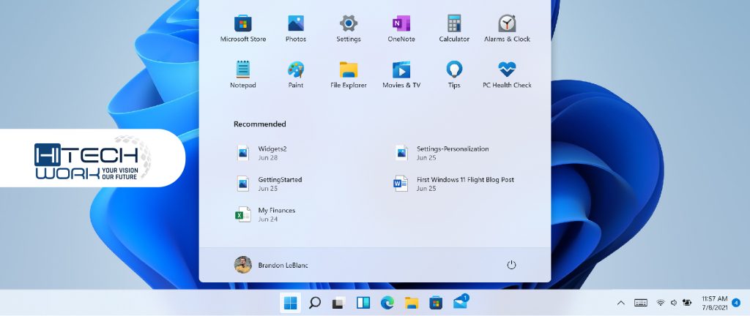Click the volume speaker tray icon
This screenshot has width=750, height=316.
[674, 303]
